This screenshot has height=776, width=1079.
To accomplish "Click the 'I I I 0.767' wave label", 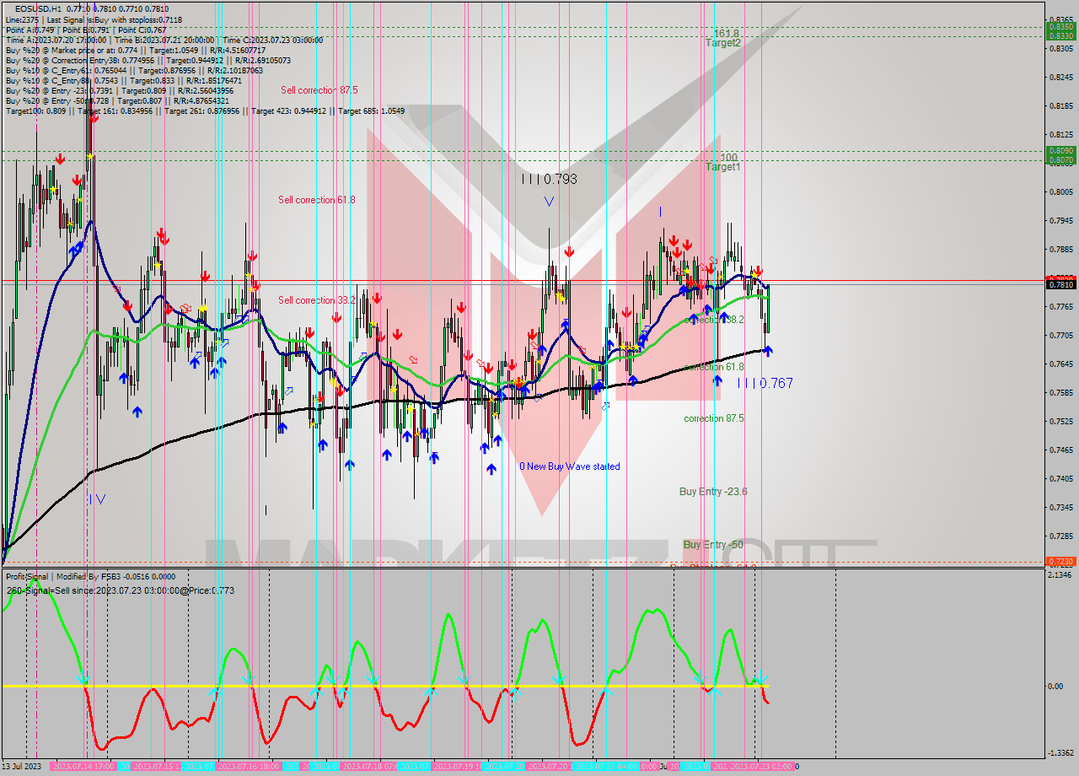I will pyautogui.click(x=765, y=383).
